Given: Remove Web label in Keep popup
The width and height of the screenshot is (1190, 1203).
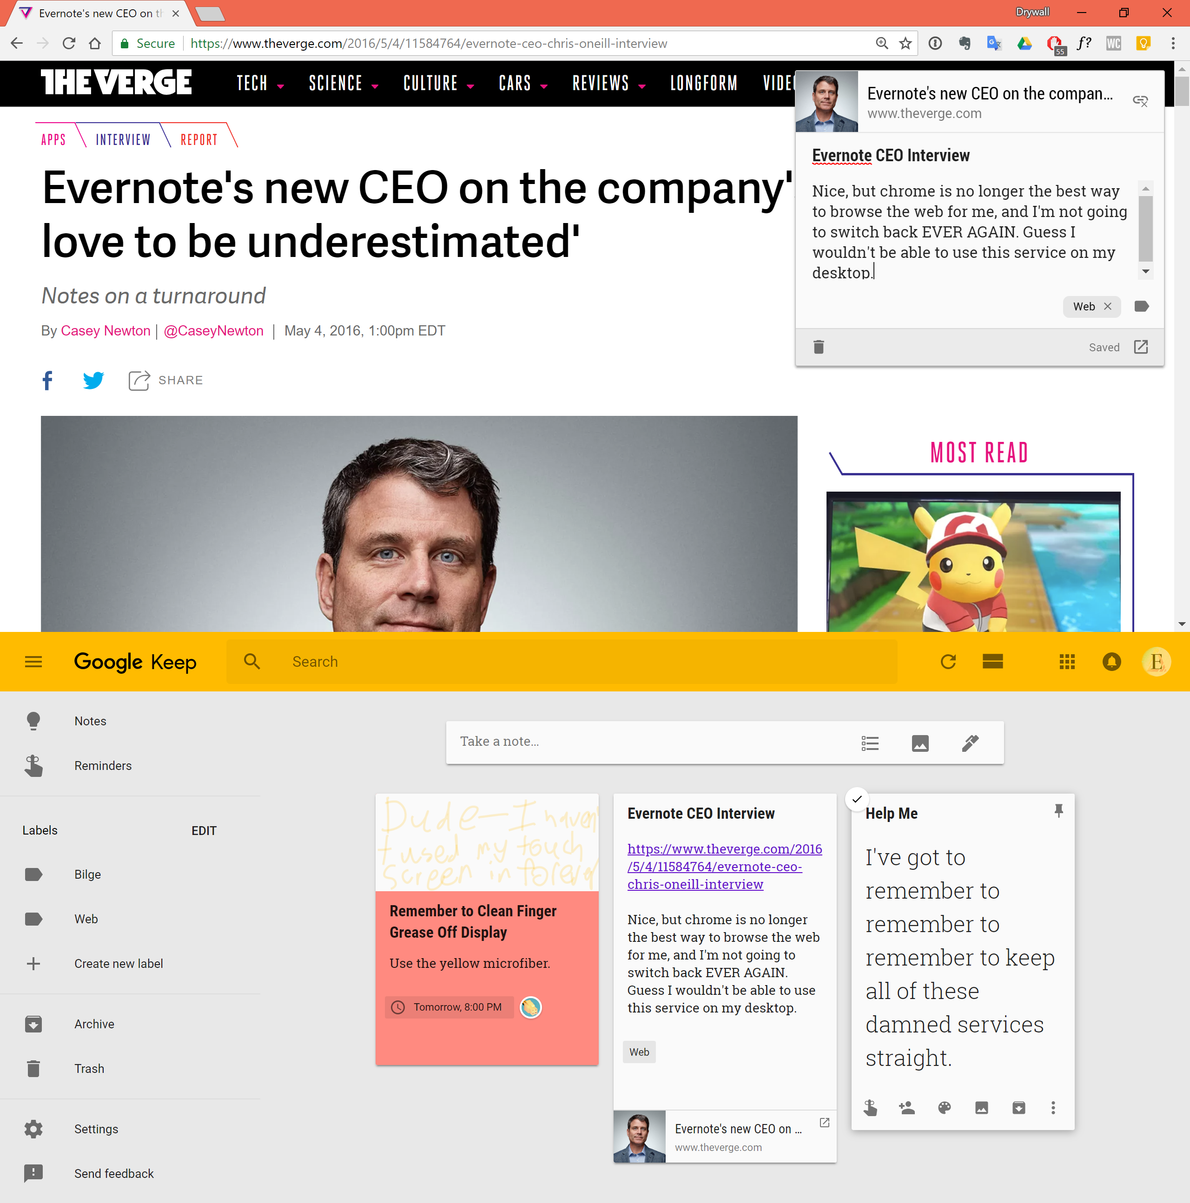Looking at the screenshot, I should tap(1108, 306).
